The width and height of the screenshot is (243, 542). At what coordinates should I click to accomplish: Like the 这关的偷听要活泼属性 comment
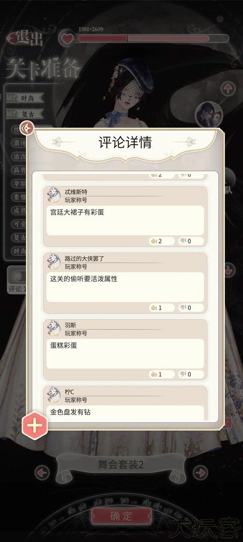point(161,307)
